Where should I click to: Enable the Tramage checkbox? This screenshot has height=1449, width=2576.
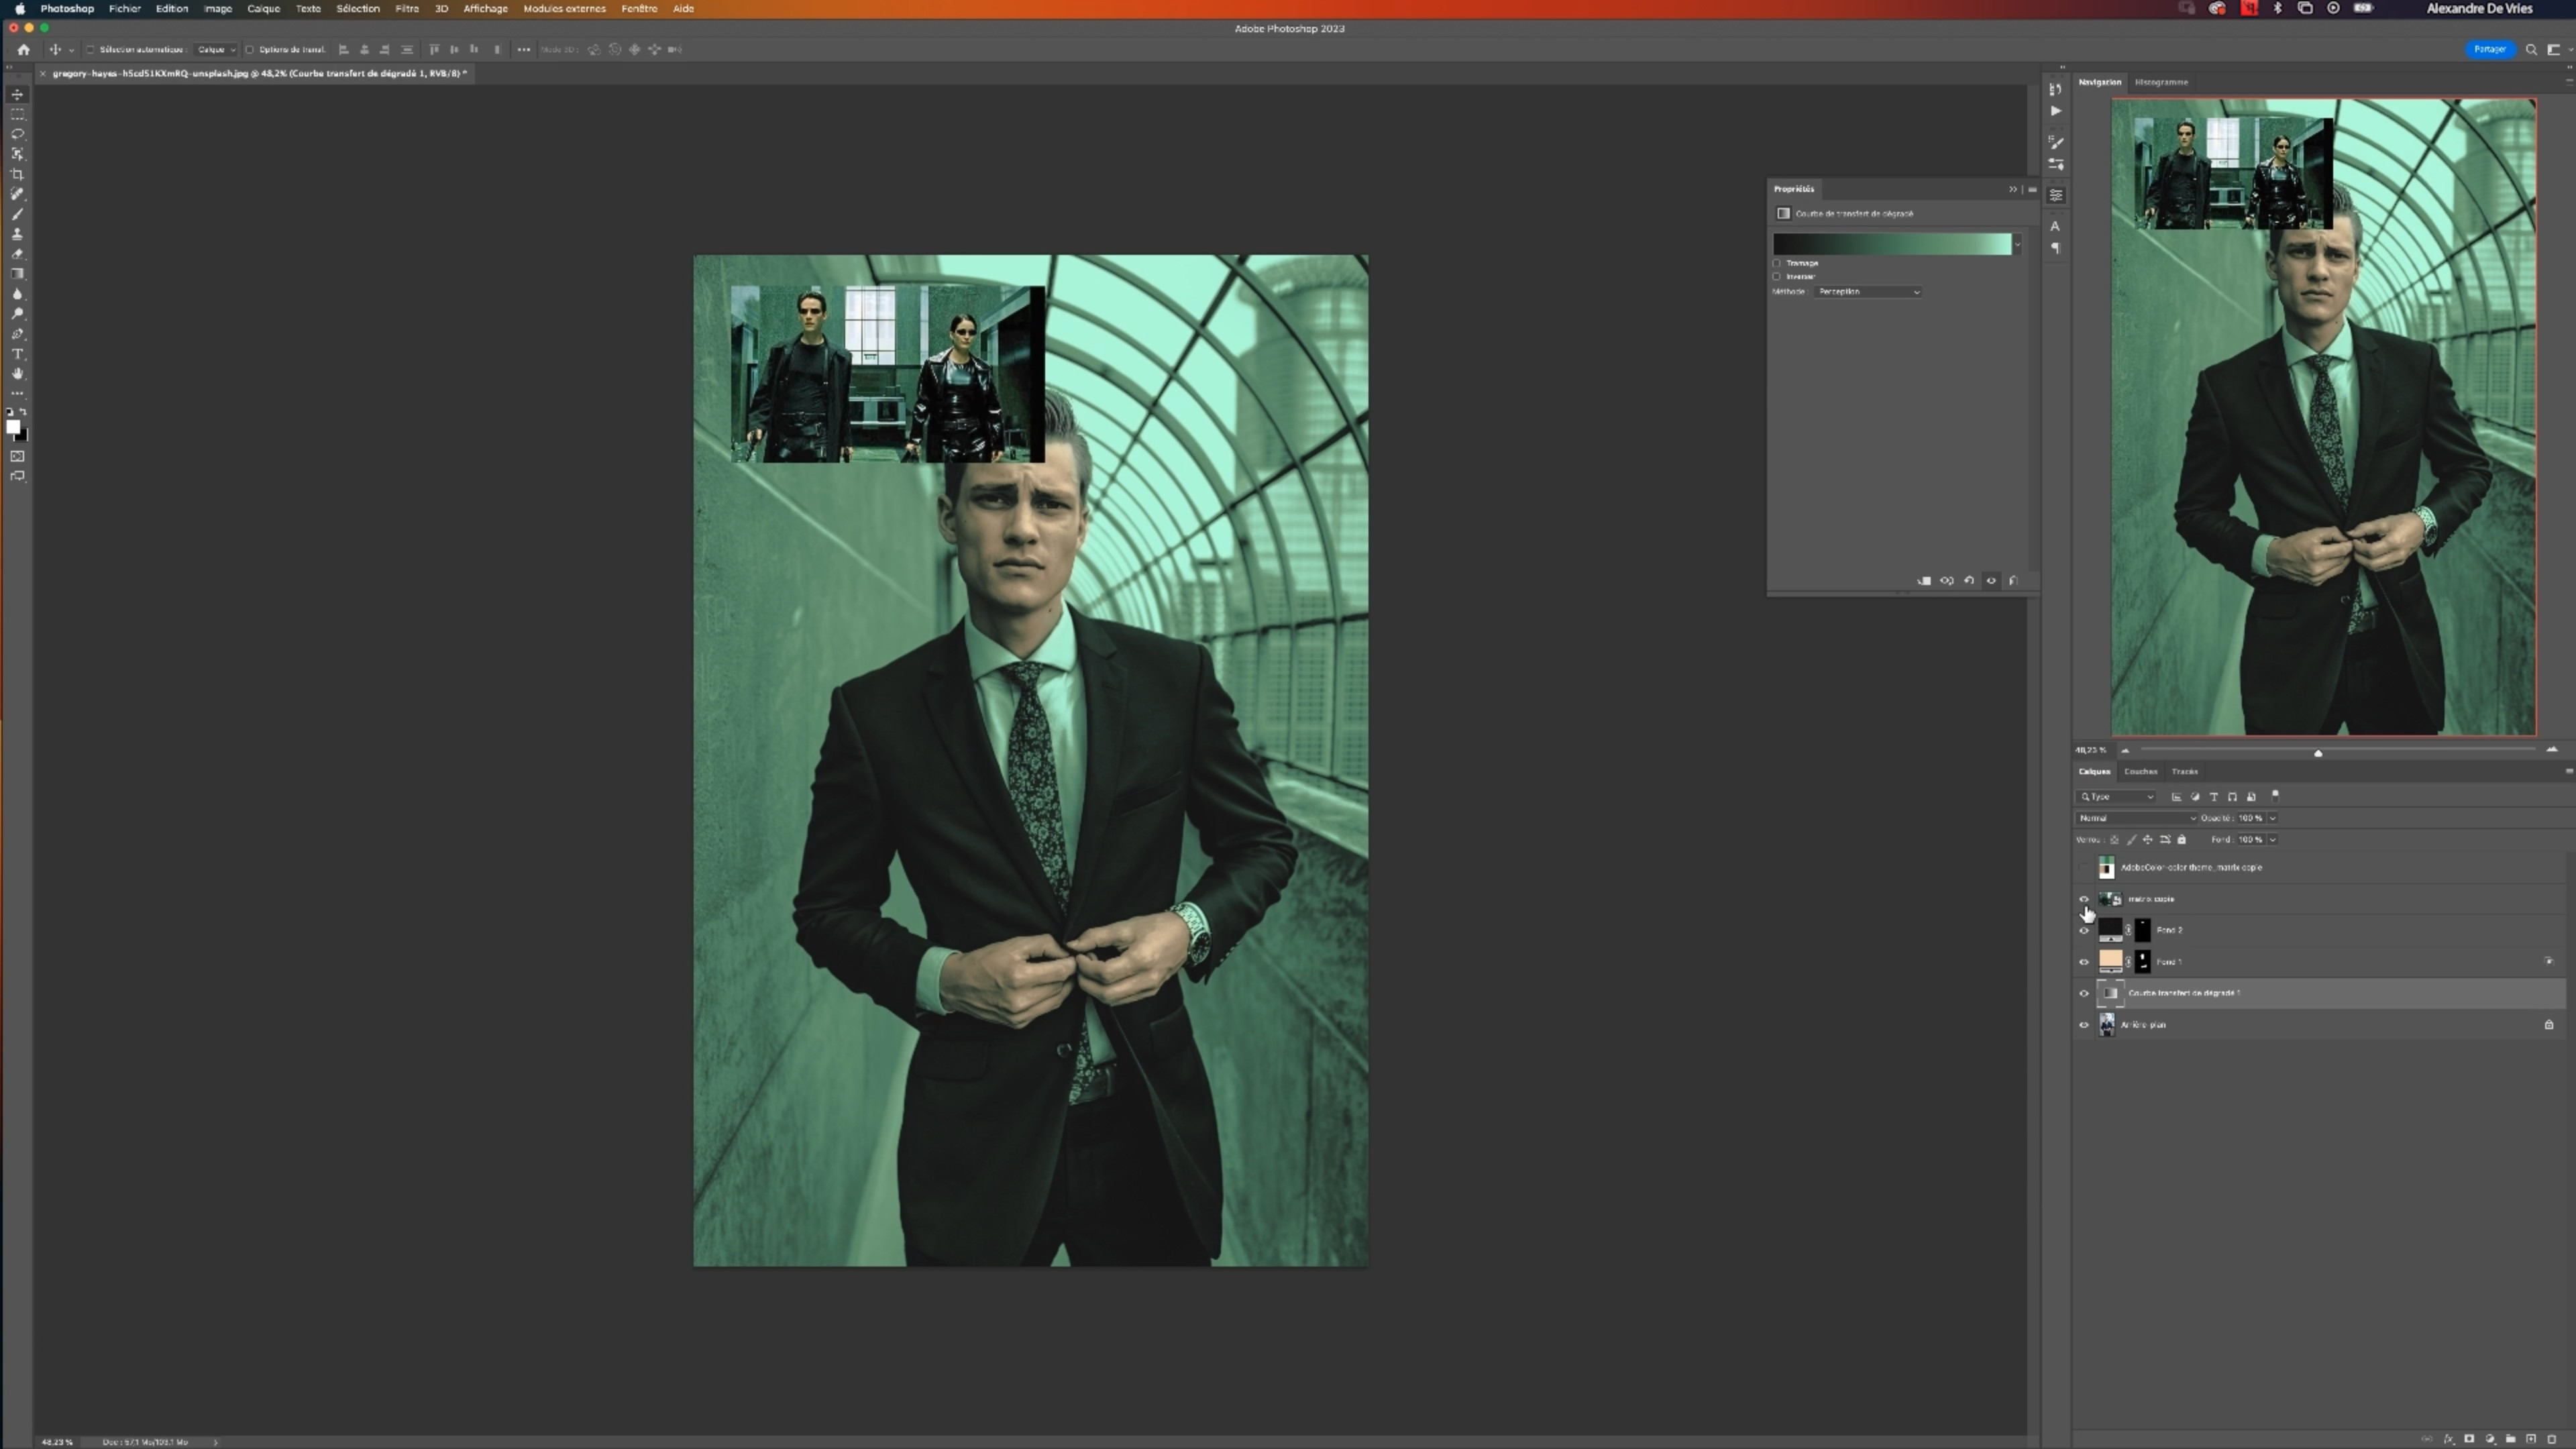[x=1777, y=263]
